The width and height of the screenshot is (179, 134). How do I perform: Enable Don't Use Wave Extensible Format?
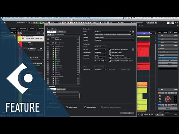tap(110, 58)
